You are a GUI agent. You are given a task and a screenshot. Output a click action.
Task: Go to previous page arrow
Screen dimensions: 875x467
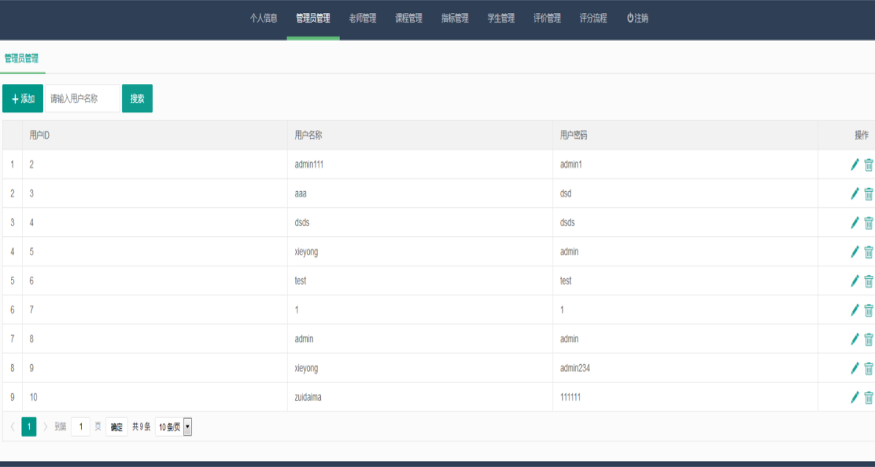point(12,427)
